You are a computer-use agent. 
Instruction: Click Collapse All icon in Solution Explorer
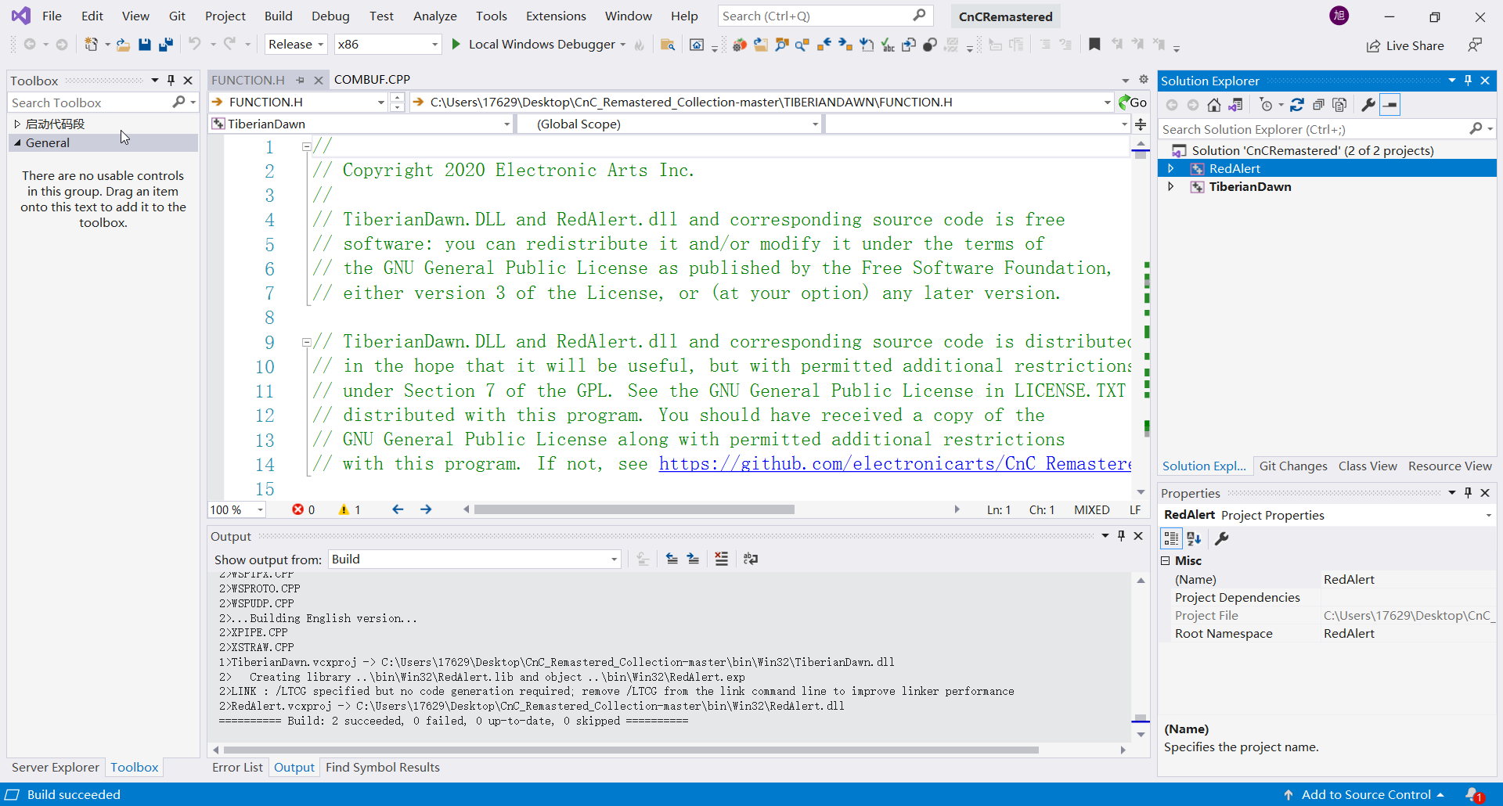(x=1318, y=105)
